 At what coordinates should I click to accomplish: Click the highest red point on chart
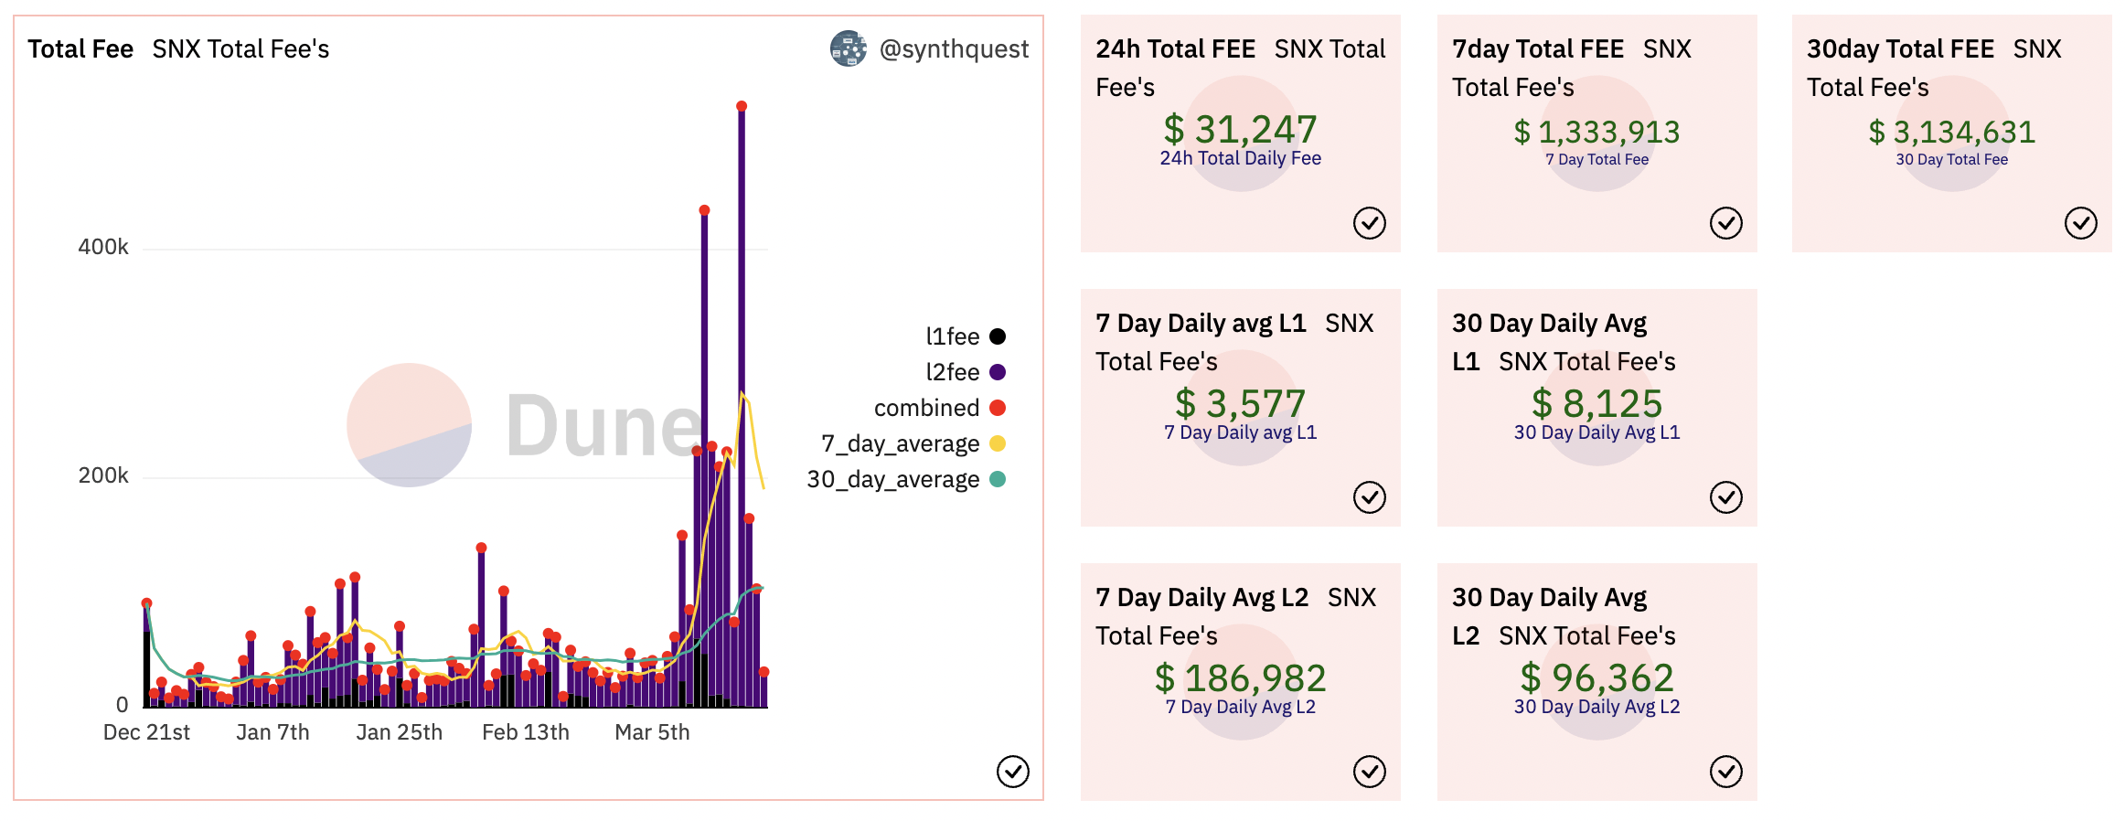pos(742,107)
